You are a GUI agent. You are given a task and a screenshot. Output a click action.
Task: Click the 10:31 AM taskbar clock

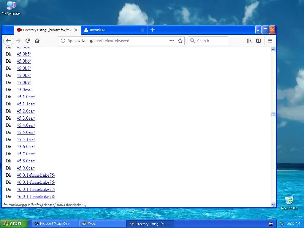293,224
